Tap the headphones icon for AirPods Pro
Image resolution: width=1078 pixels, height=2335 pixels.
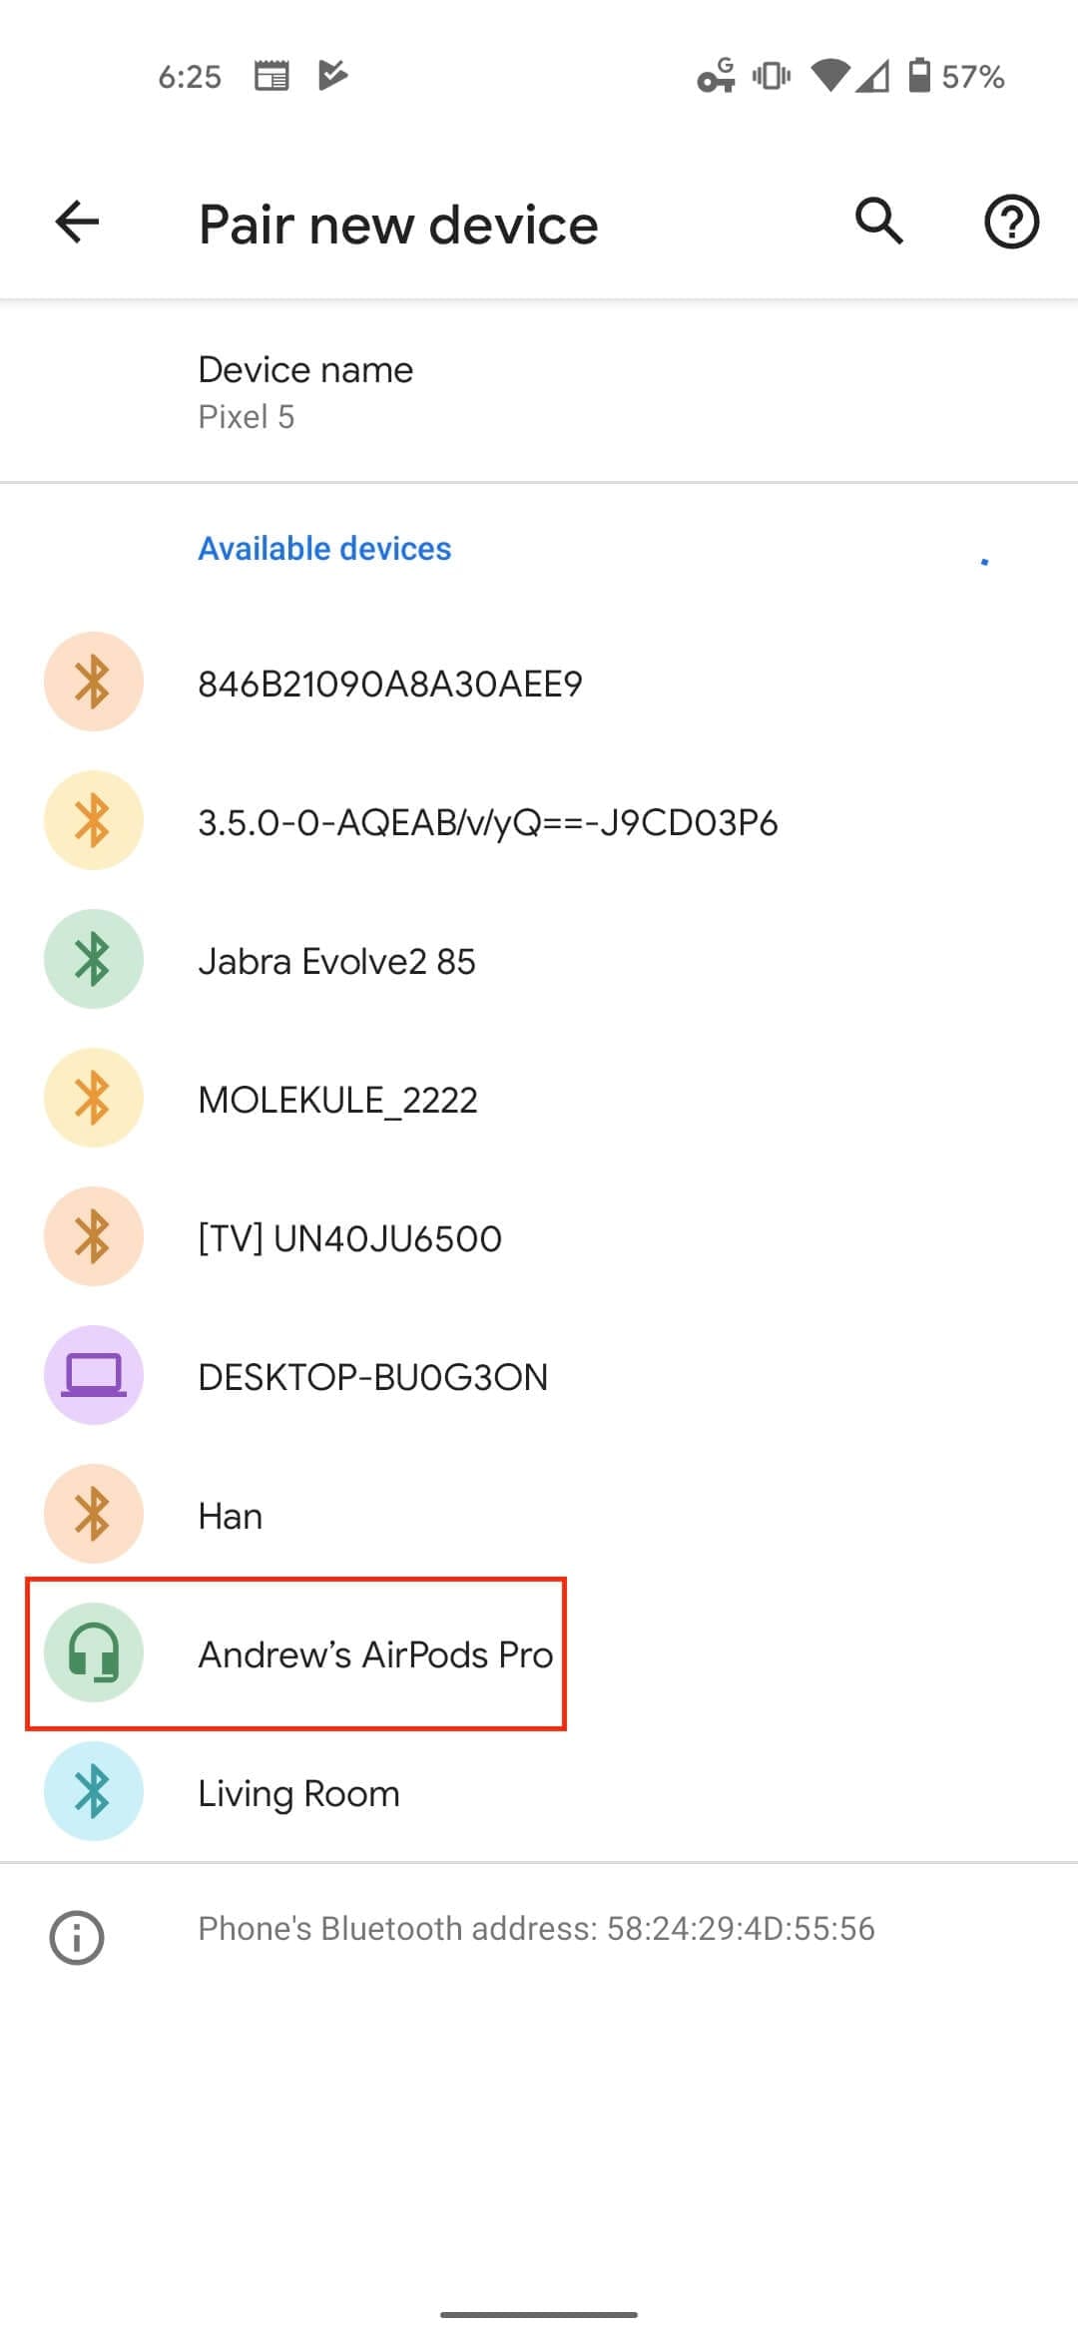pyautogui.click(x=94, y=1653)
